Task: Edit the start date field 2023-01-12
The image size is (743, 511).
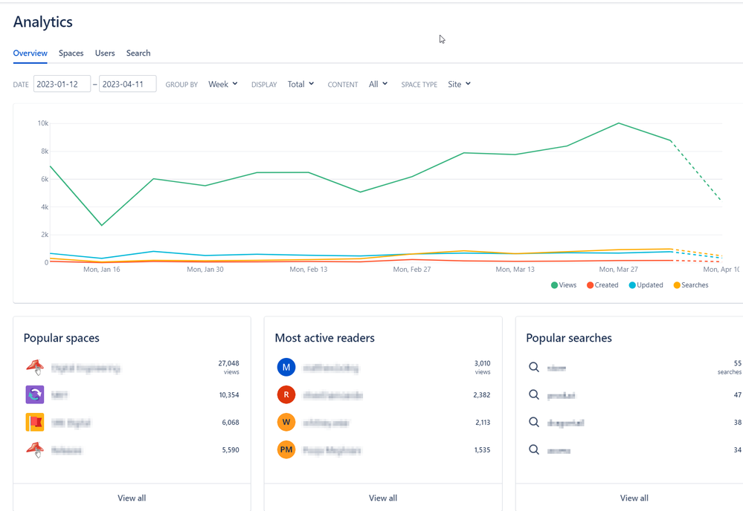Action: coord(62,84)
